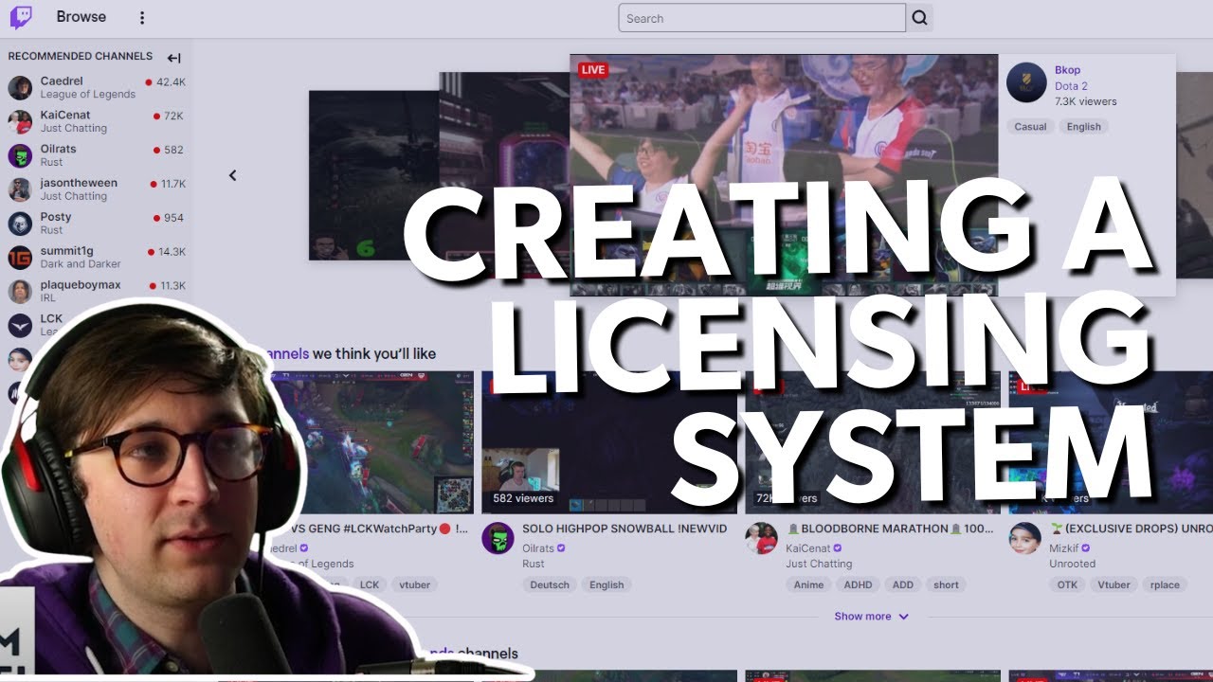Screen dimensions: 1213x682
Task: Open Unrooted category link
Action: (x=1072, y=564)
